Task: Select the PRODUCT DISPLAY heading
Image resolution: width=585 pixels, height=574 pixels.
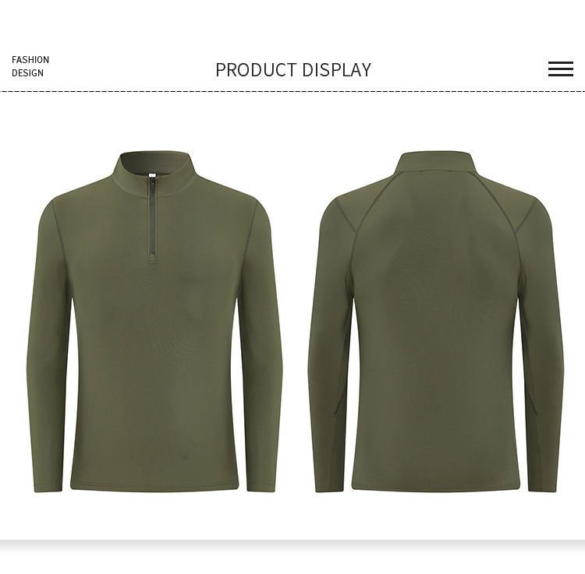Action: pyautogui.click(x=293, y=70)
